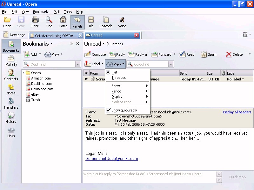The width and height of the screenshot is (254, 190).
Task: Open the Notes panel
Action: [x=11, y=89]
